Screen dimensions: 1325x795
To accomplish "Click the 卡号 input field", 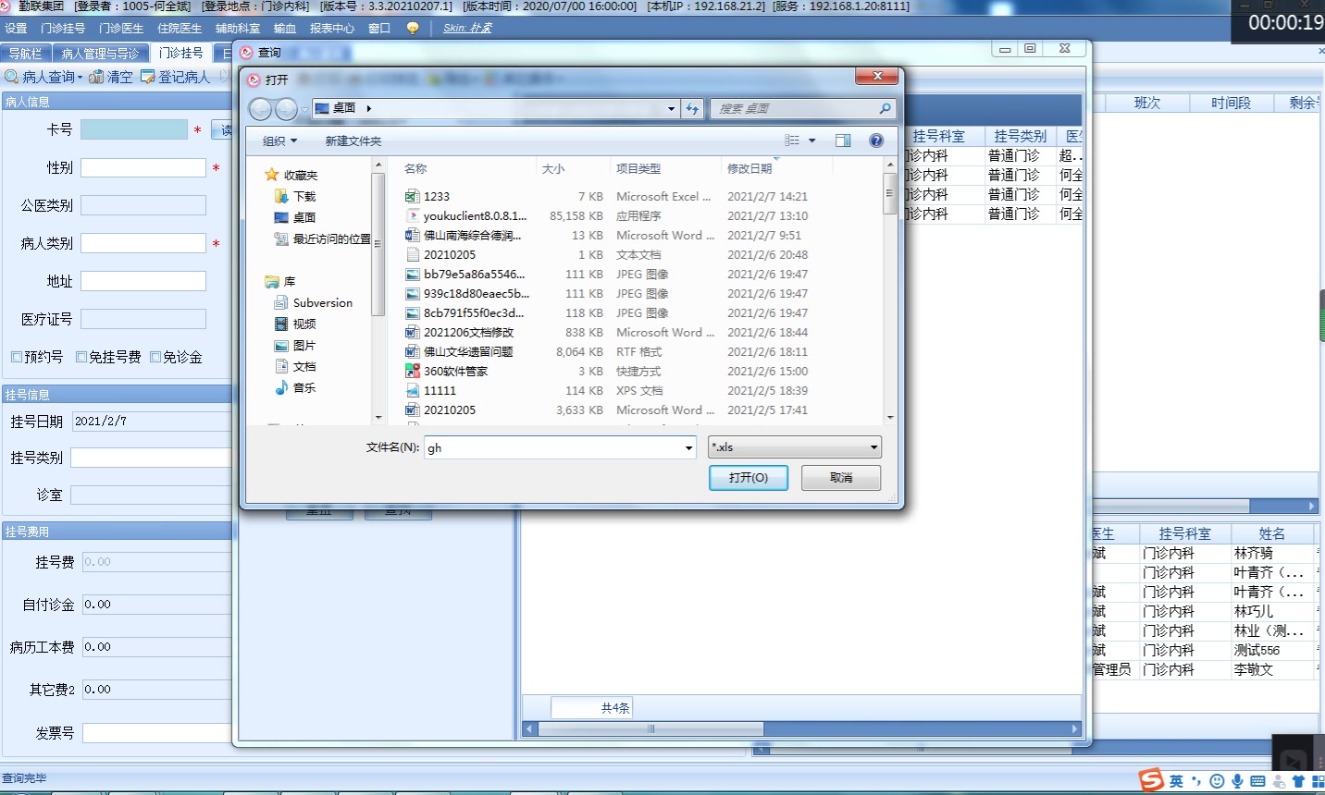I will tap(134, 129).
